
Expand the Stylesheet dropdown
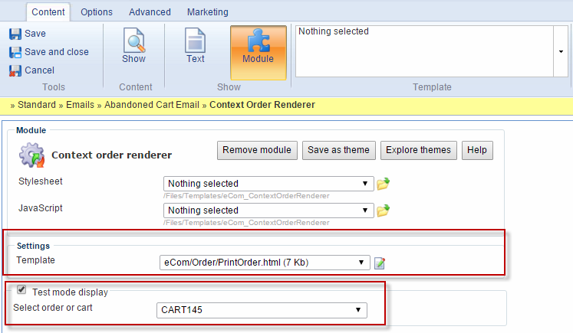pos(268,184)
